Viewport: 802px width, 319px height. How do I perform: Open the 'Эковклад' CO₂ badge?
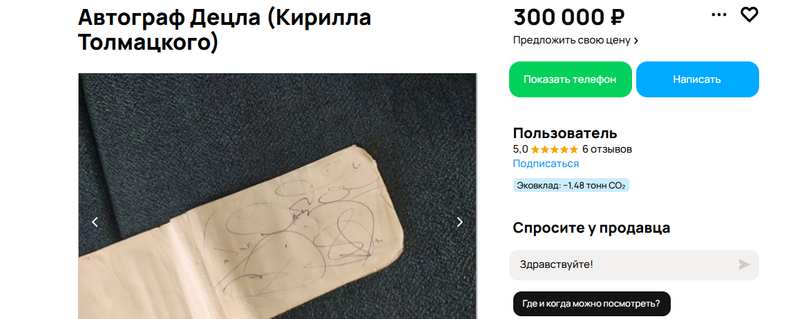[x=571, y=186]
